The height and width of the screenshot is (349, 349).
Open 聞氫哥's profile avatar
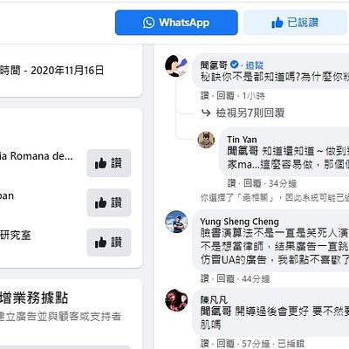(x=176, y=65)
